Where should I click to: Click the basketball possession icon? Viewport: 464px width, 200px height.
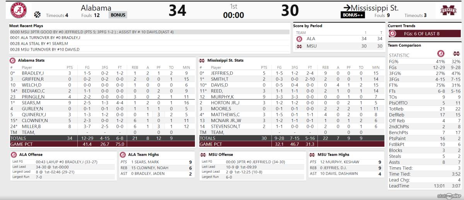[x=38, y=15]
